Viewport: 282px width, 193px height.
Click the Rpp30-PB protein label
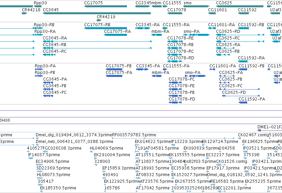click(x=45, y=73)
